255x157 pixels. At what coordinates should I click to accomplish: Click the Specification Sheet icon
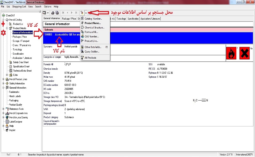[x=11, y=66]
